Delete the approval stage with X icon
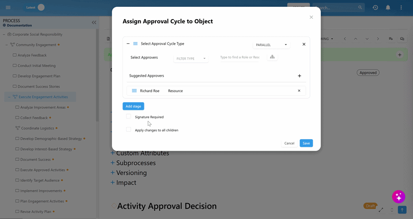Image resolution: width=413 pixels, height=219 pixels. 304,44
